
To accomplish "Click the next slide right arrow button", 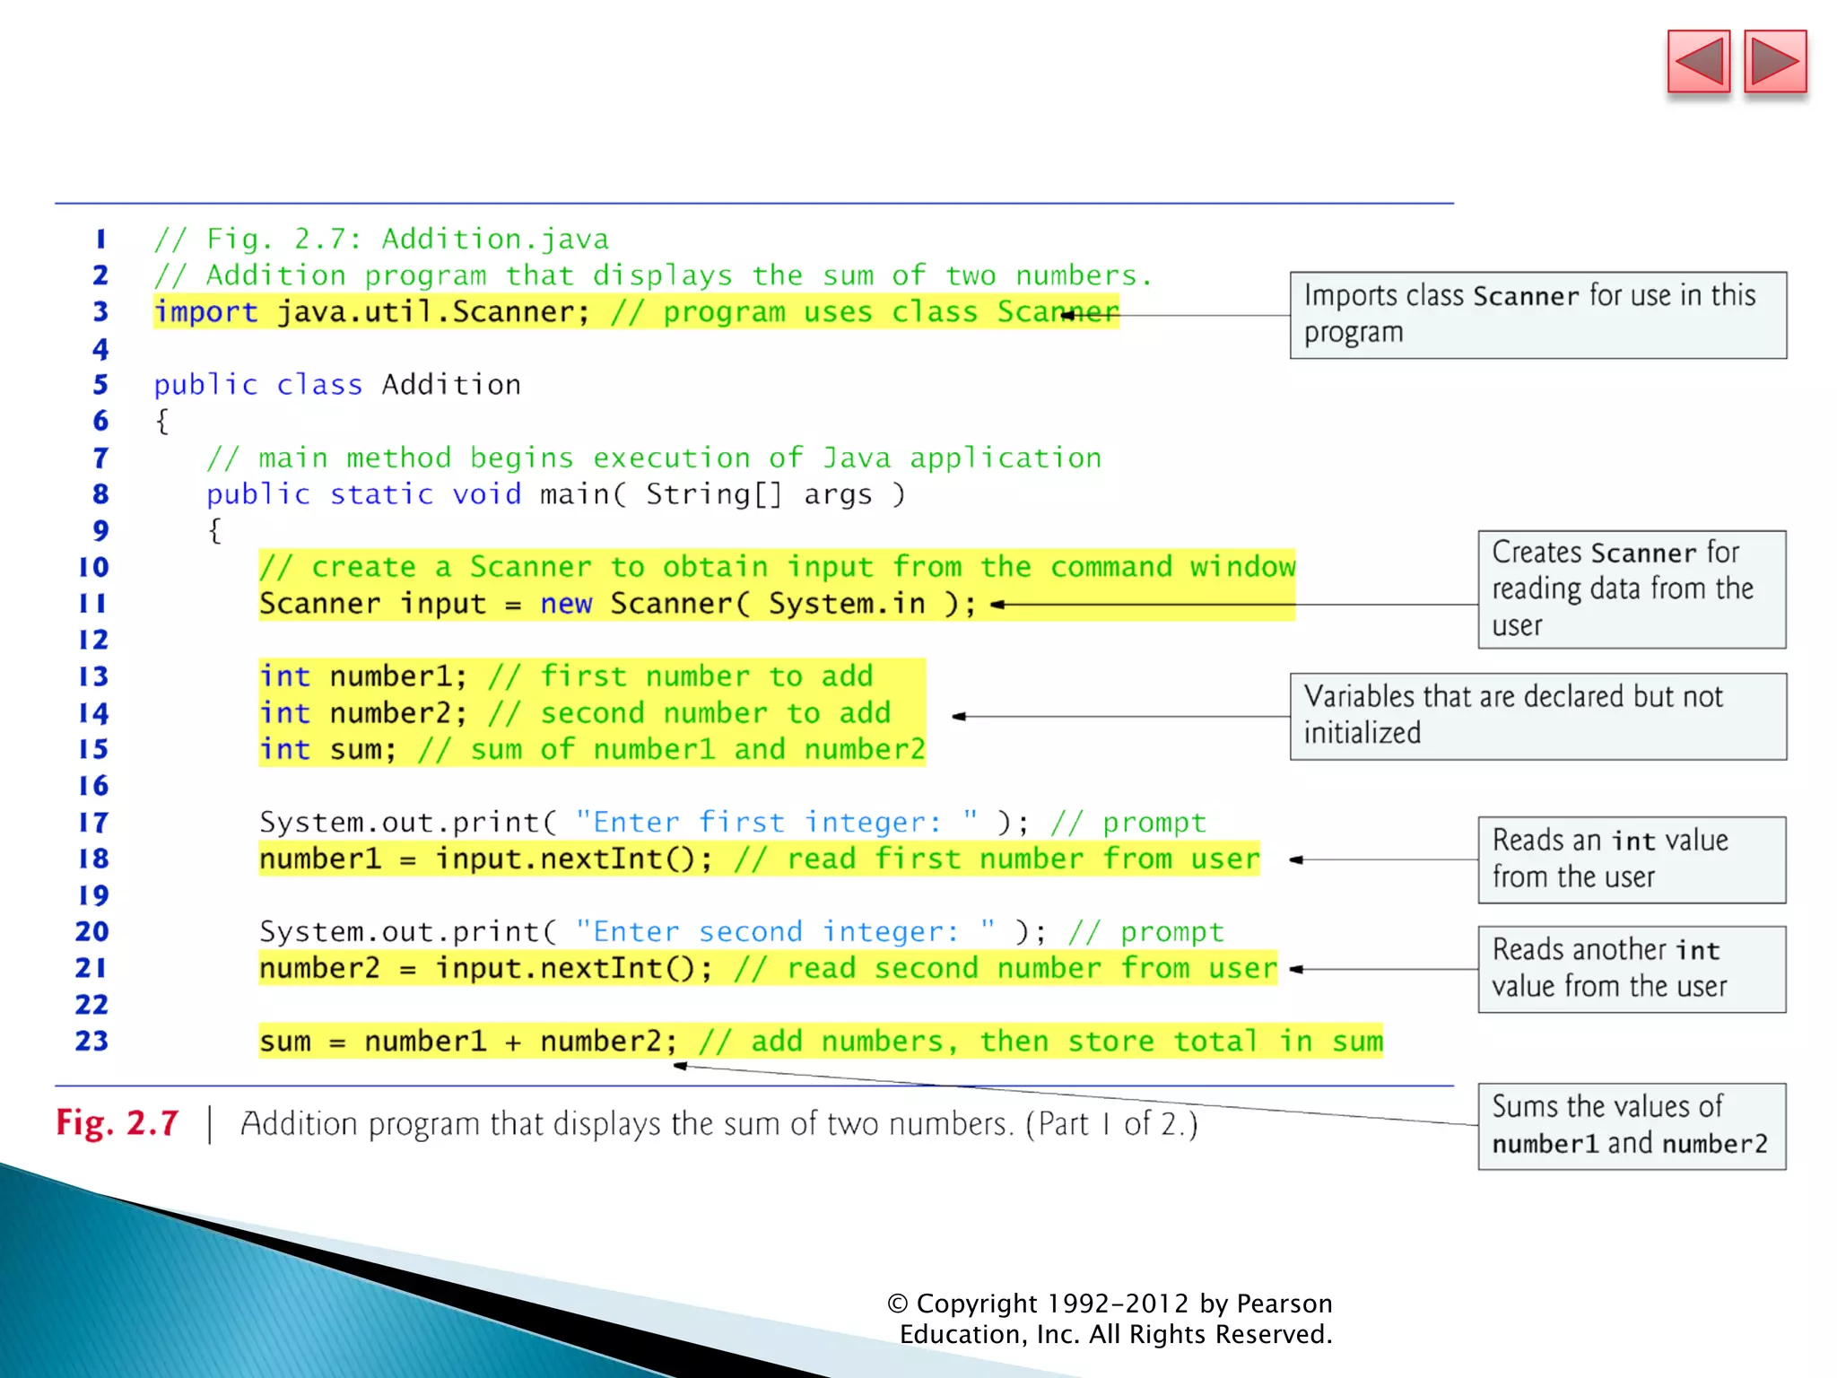I will (x=1775, y=62).
